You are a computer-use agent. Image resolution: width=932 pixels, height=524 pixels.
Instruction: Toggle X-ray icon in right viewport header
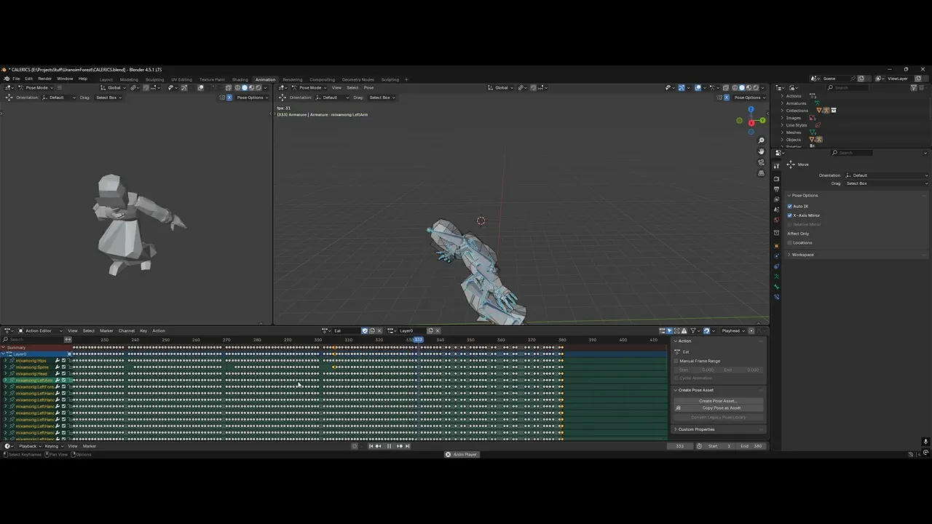tap(726, 87)
